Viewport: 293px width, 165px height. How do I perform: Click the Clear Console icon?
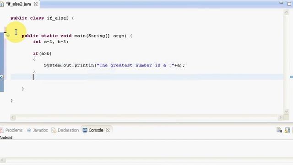(279, 130)
